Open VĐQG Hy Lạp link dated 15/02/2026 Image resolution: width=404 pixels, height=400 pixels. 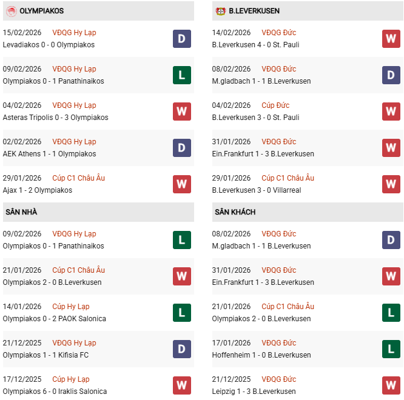tap(74, 33)
